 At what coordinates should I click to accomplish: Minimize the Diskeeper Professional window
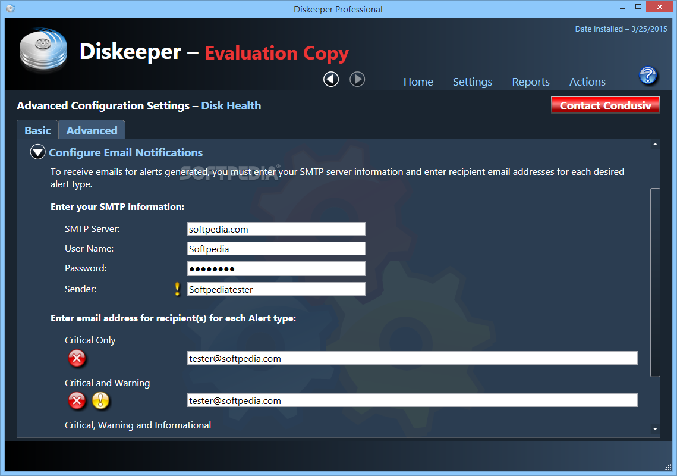click(622, 8)
